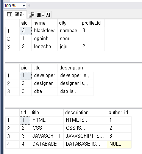Screen dimensions: 142x154
Task: Select the pid cell of developer row
Action: click(x=26, y=75)
